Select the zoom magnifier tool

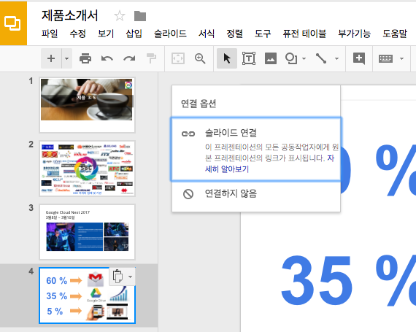tap(200, 58)
